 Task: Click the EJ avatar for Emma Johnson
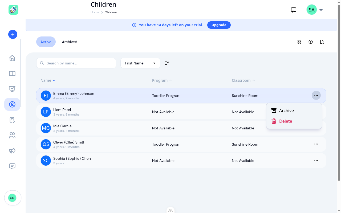(46, 96)
